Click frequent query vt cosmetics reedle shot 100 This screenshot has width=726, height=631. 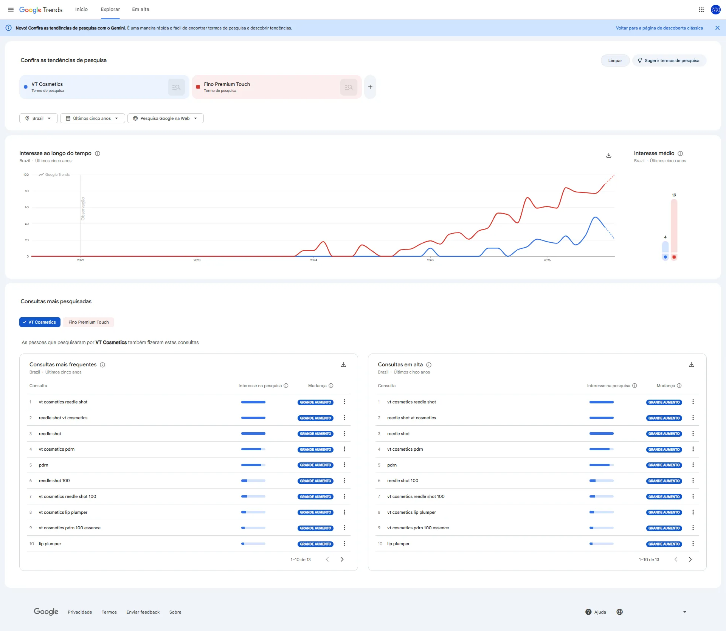[x=68, y=496]
